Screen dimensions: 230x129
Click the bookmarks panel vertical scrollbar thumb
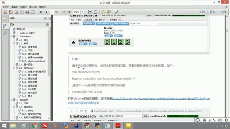pos(49,53)
